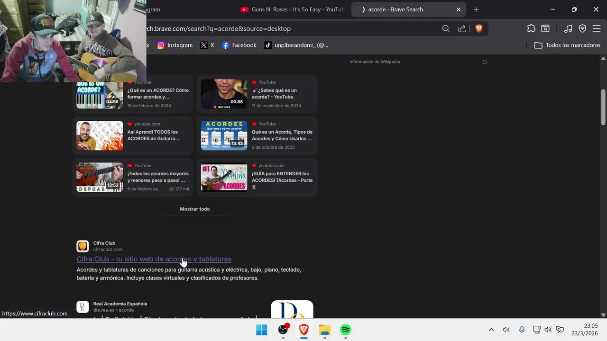
Task: Open the X bookmark
Action: 207,45
